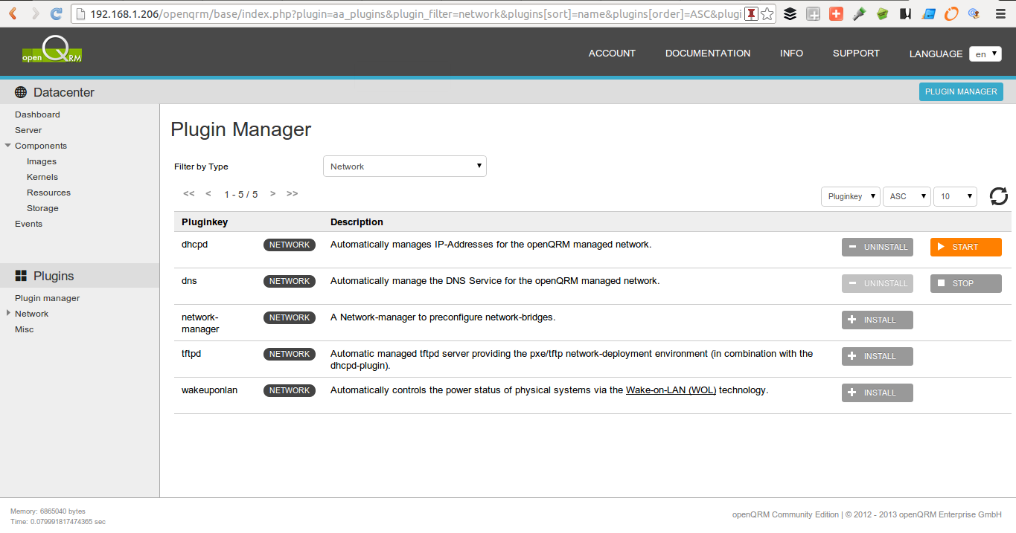1016x533 pixels.
Task: Go to the next page of results
Action: [273, 194]
